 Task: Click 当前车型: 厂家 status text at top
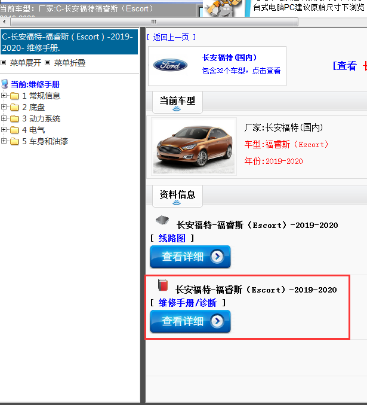[x=77, y=8]
